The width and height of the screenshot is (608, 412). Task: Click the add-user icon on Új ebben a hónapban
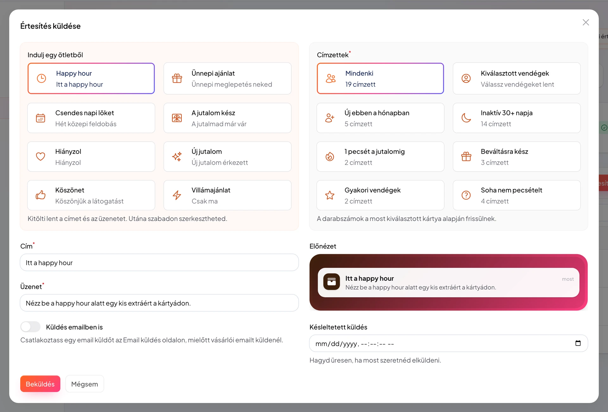click(x=330, y=118)
